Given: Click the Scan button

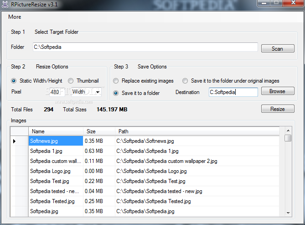Looking at the screenshot, I should [278, 48].
